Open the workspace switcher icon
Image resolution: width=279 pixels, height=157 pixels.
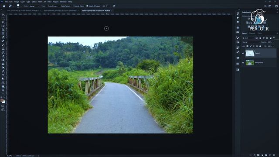tap(270, 6)
